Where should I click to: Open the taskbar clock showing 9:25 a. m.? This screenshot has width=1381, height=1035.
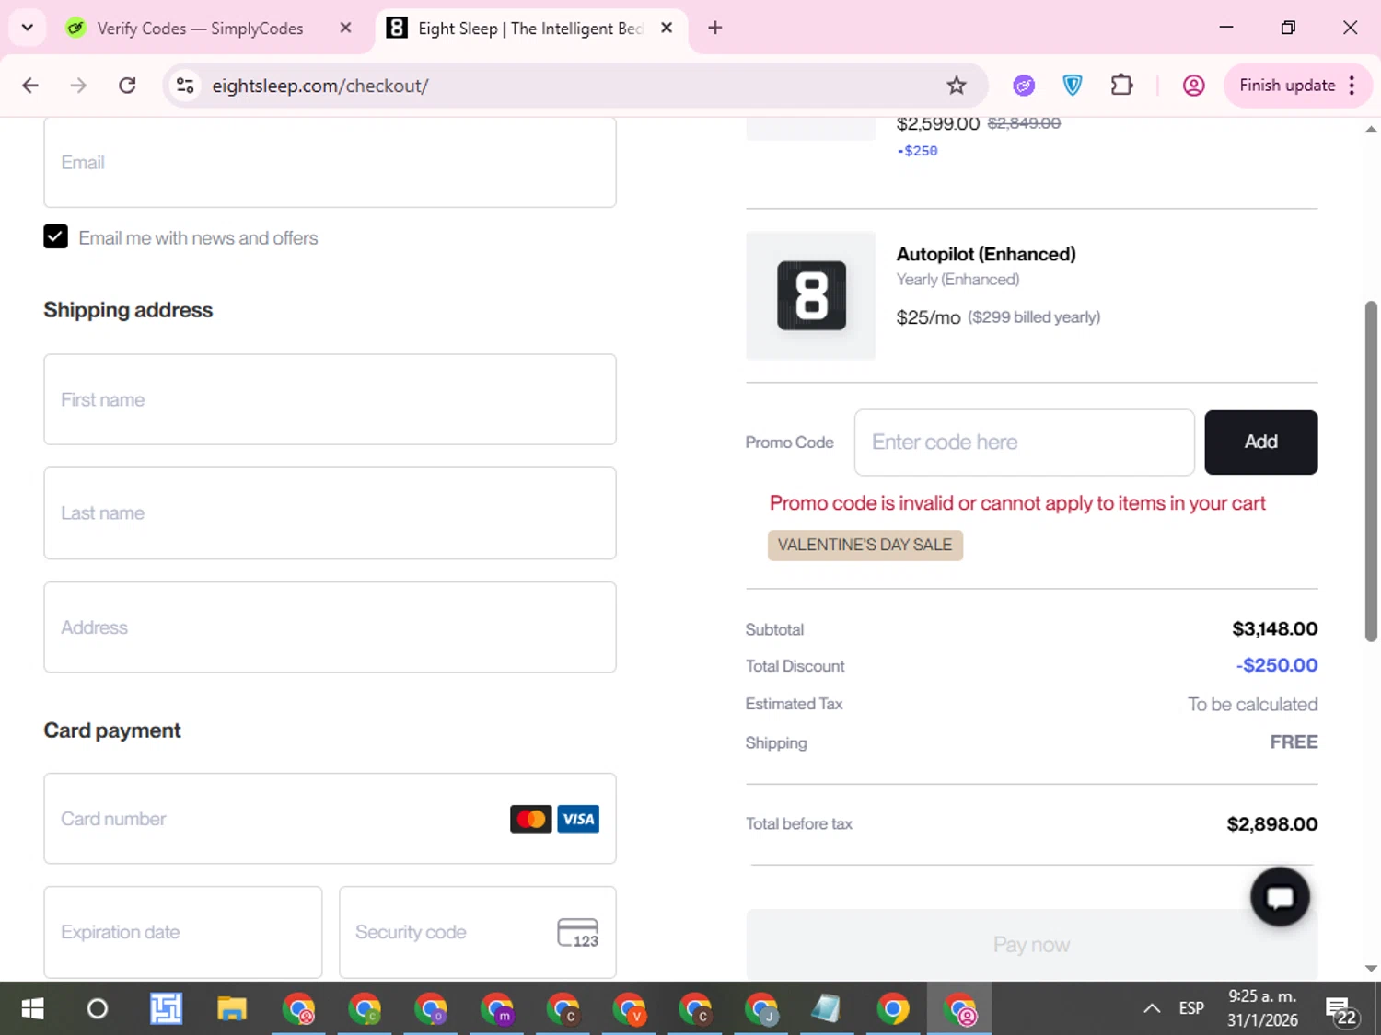pyautogui.click(x=1262, y=1008)
